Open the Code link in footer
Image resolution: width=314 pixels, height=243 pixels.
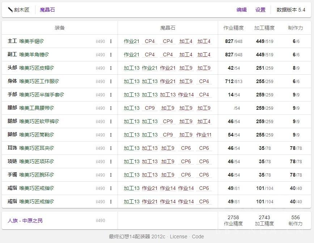[x=198, y=237]
